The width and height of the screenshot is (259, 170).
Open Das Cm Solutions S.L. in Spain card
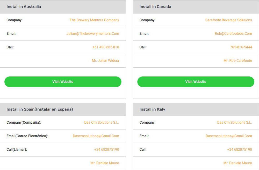click(102, 122)
